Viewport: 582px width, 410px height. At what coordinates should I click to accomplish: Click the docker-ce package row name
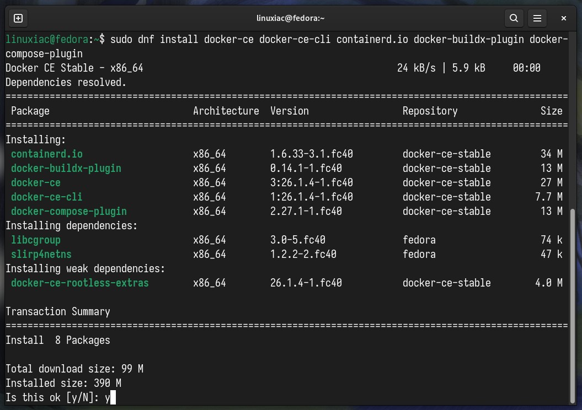click(x=36, y=182)
